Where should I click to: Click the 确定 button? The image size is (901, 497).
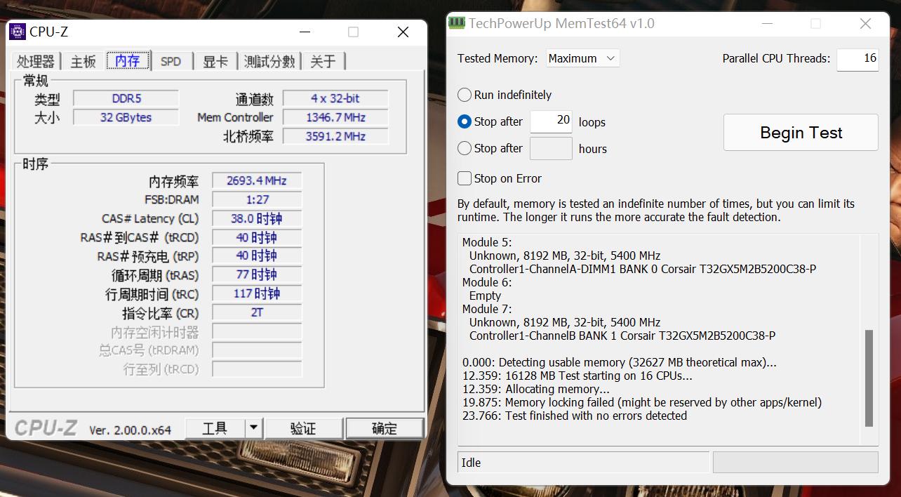point(384,428)
